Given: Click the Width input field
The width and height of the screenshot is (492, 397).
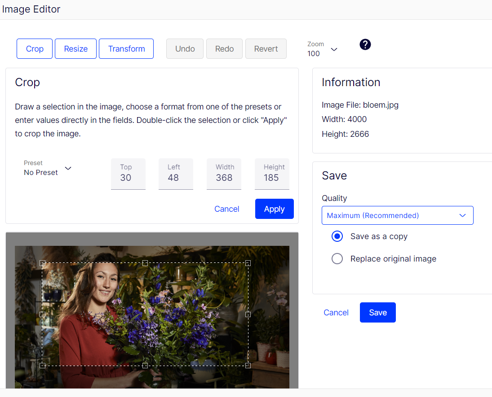Looking at the screenshot, I should click(x=224, y=177).
